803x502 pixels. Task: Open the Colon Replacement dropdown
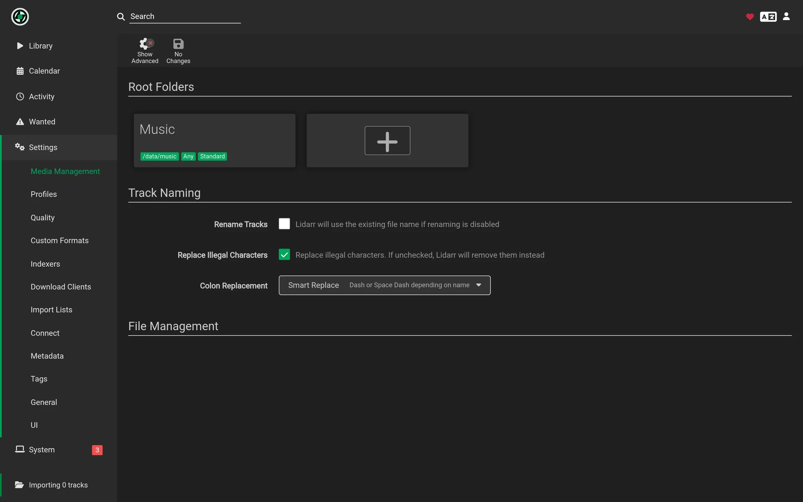pos(385,285)
